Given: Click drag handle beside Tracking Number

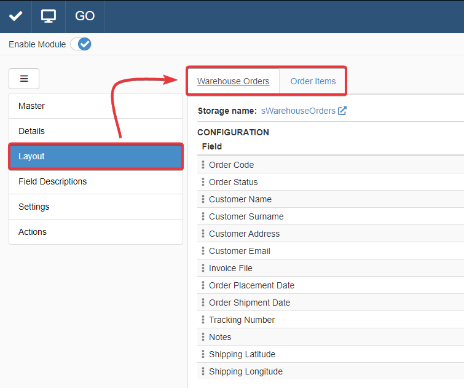Looking at the screenshot, I should click(x=203, y=320).
